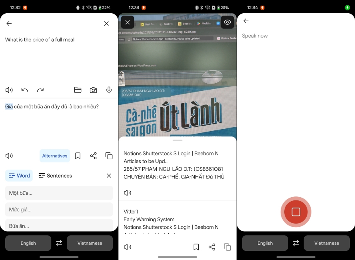
Task: Open Vietnamese target language selector
Action: [x=90, y=243]
